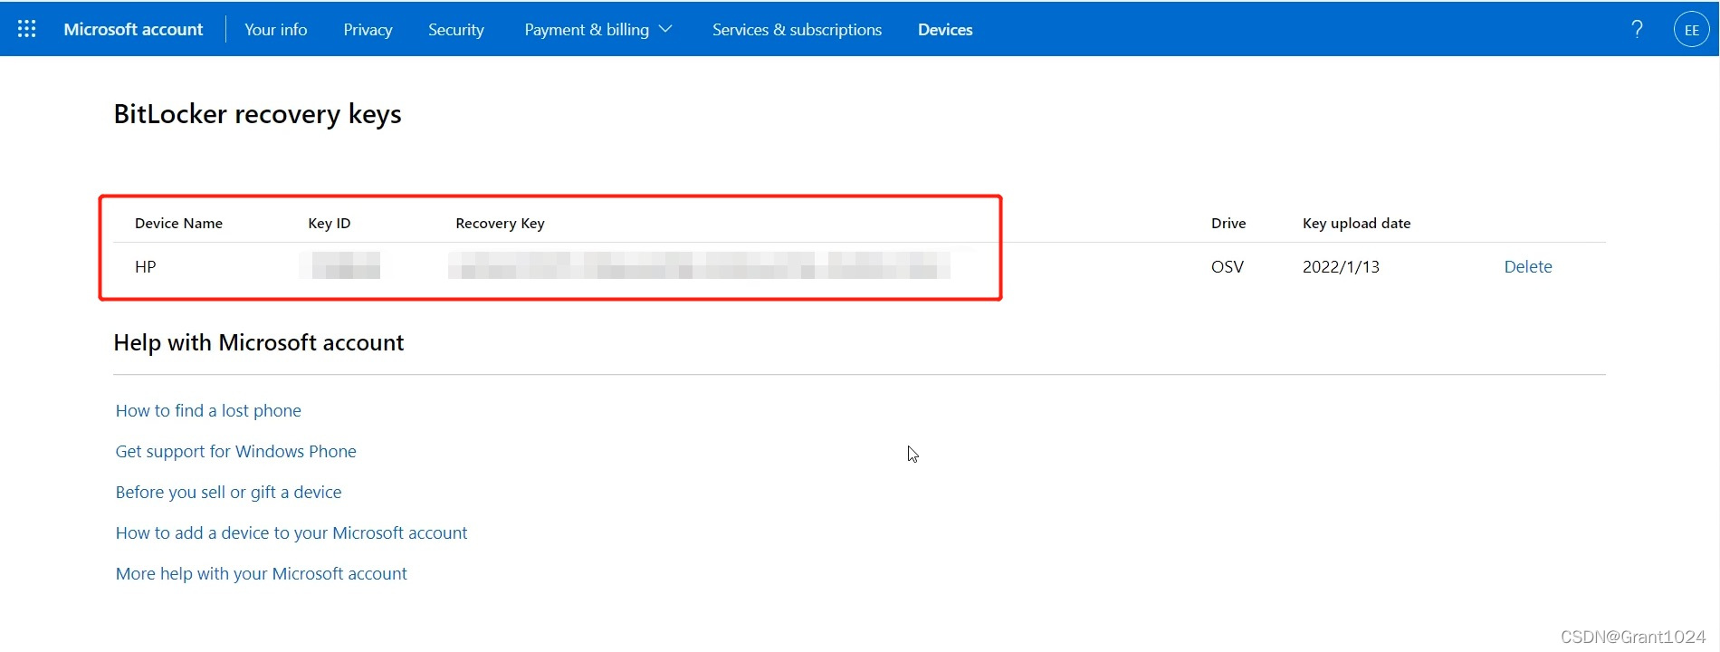Click the Device Name column header
This screenshot has width=1720, height=652.
tap(178, 223)
